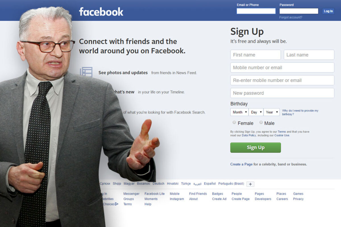Click the New password field

[282, 93]
